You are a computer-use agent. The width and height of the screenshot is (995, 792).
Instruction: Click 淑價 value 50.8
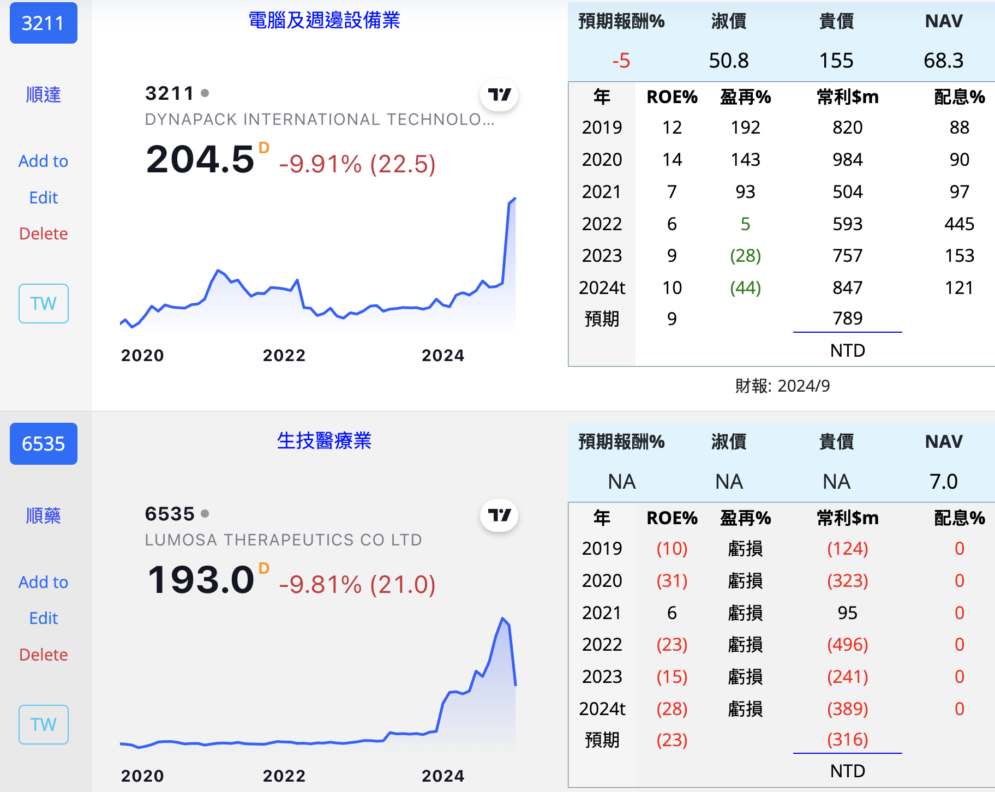pyautogui.click(x=729, y=61)
